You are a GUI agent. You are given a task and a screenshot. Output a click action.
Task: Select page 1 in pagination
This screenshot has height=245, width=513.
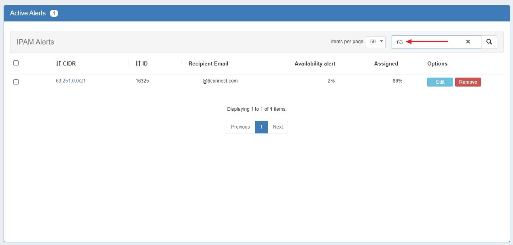[x=261, y=127]
